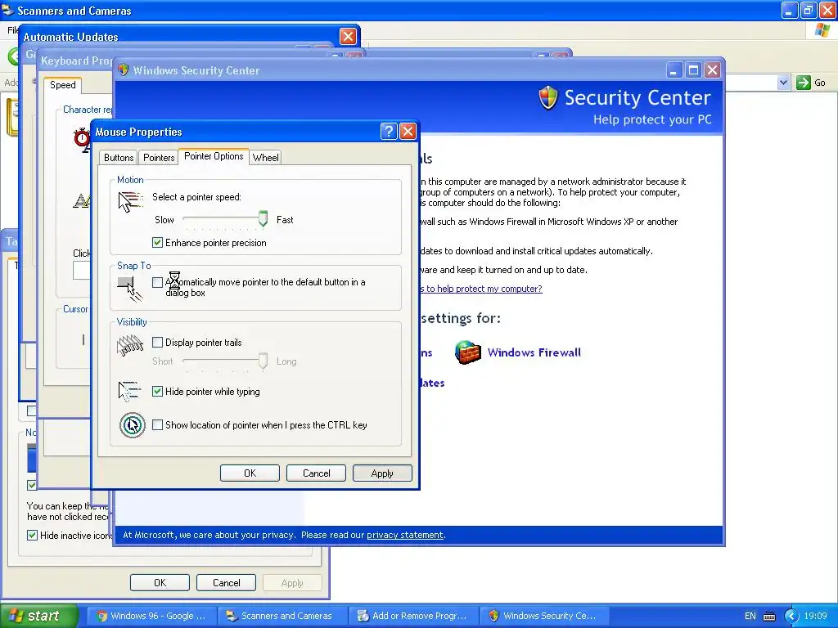This screenshot has width=838, height=628.
Task: Click the pointer speed motion icon
Action: [130, 202]
